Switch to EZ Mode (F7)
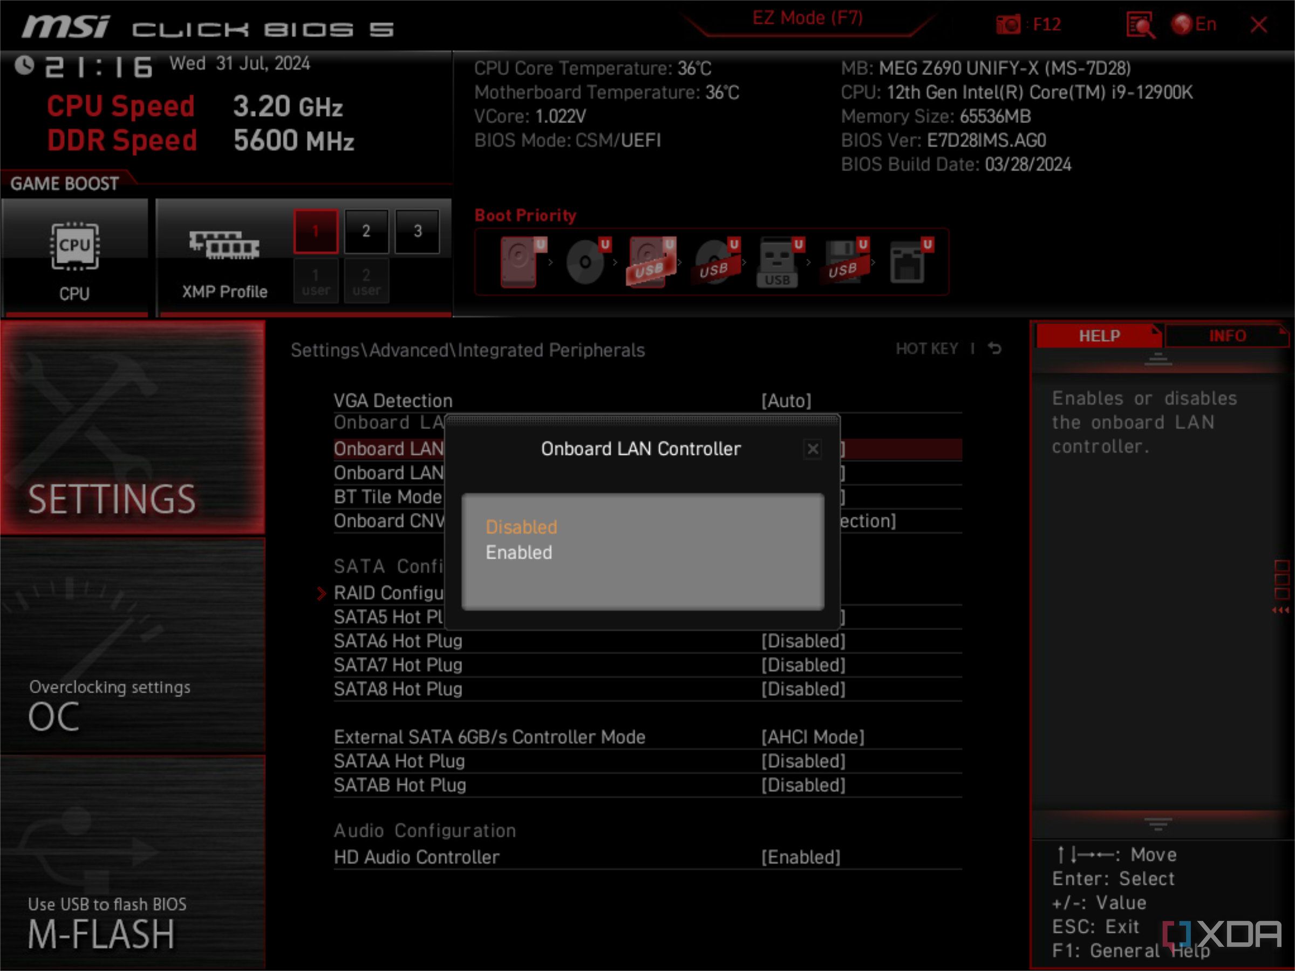The image size is (1295, 971). pyautogui.click(x=807, y=19)
